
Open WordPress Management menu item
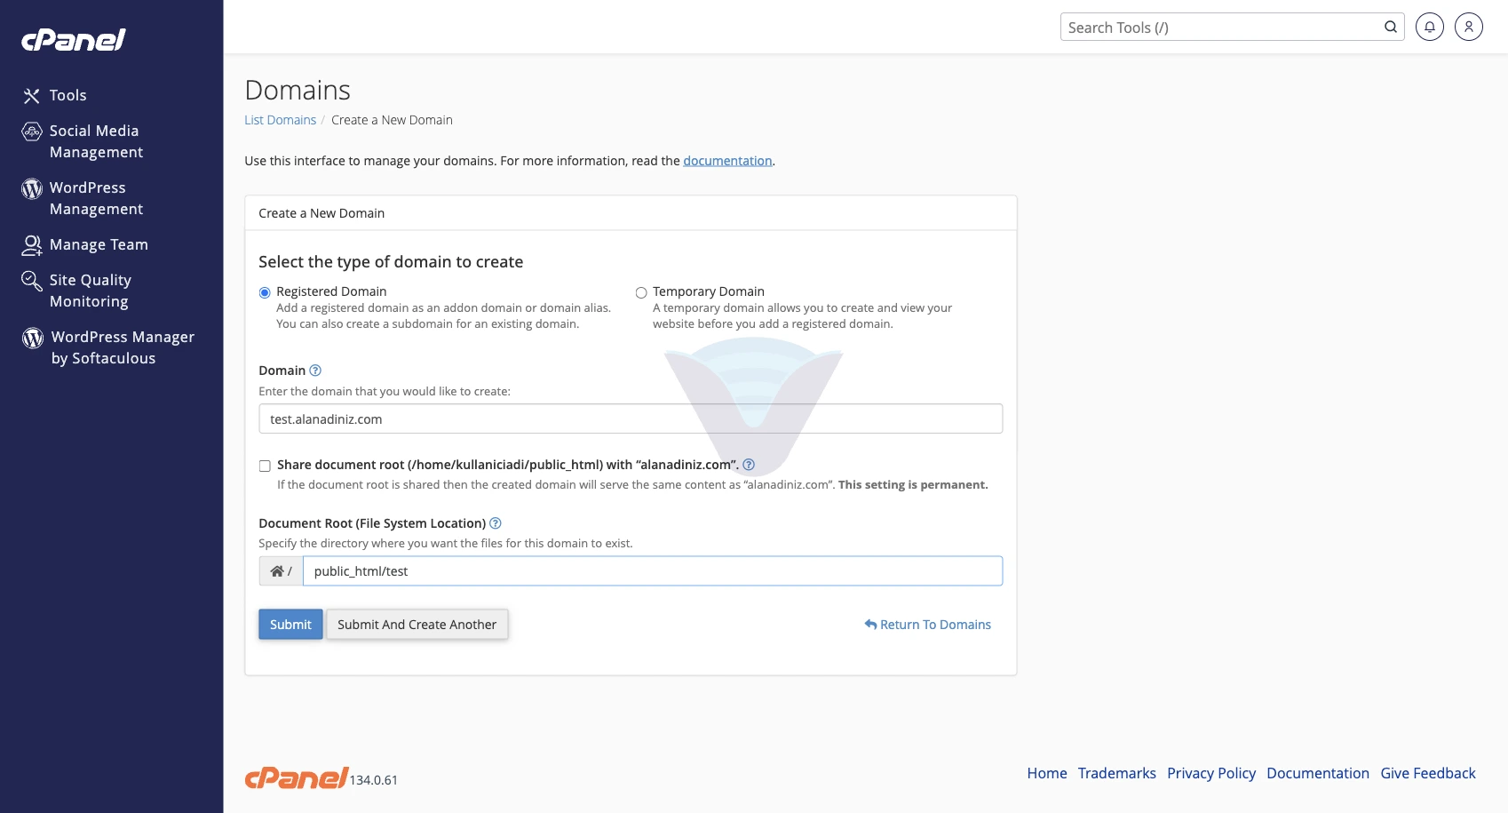click(96, 198)
